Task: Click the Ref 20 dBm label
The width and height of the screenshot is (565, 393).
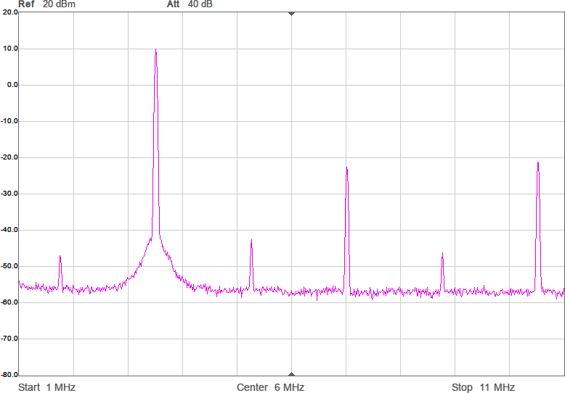Action: pos(47,4)
